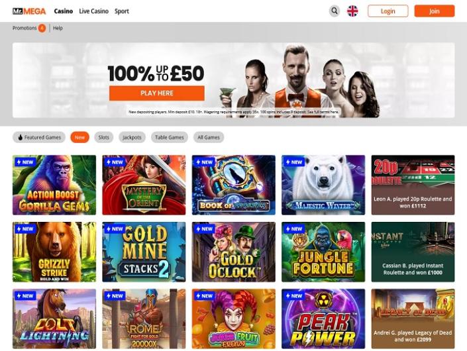Launch Mystery of the Orient slot
The height and width of the screenshot is (351, 467).
point(144,185)
